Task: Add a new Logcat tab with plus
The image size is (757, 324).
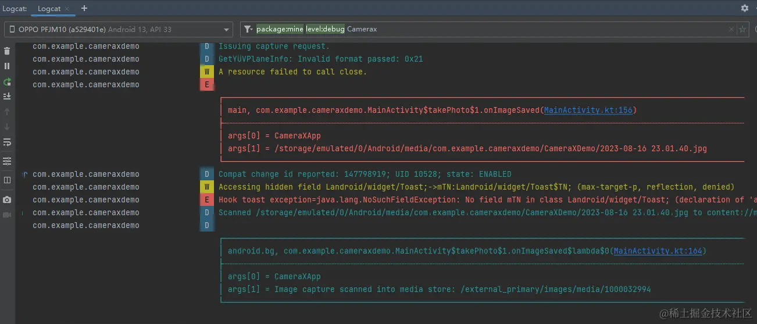Action: 84,8
